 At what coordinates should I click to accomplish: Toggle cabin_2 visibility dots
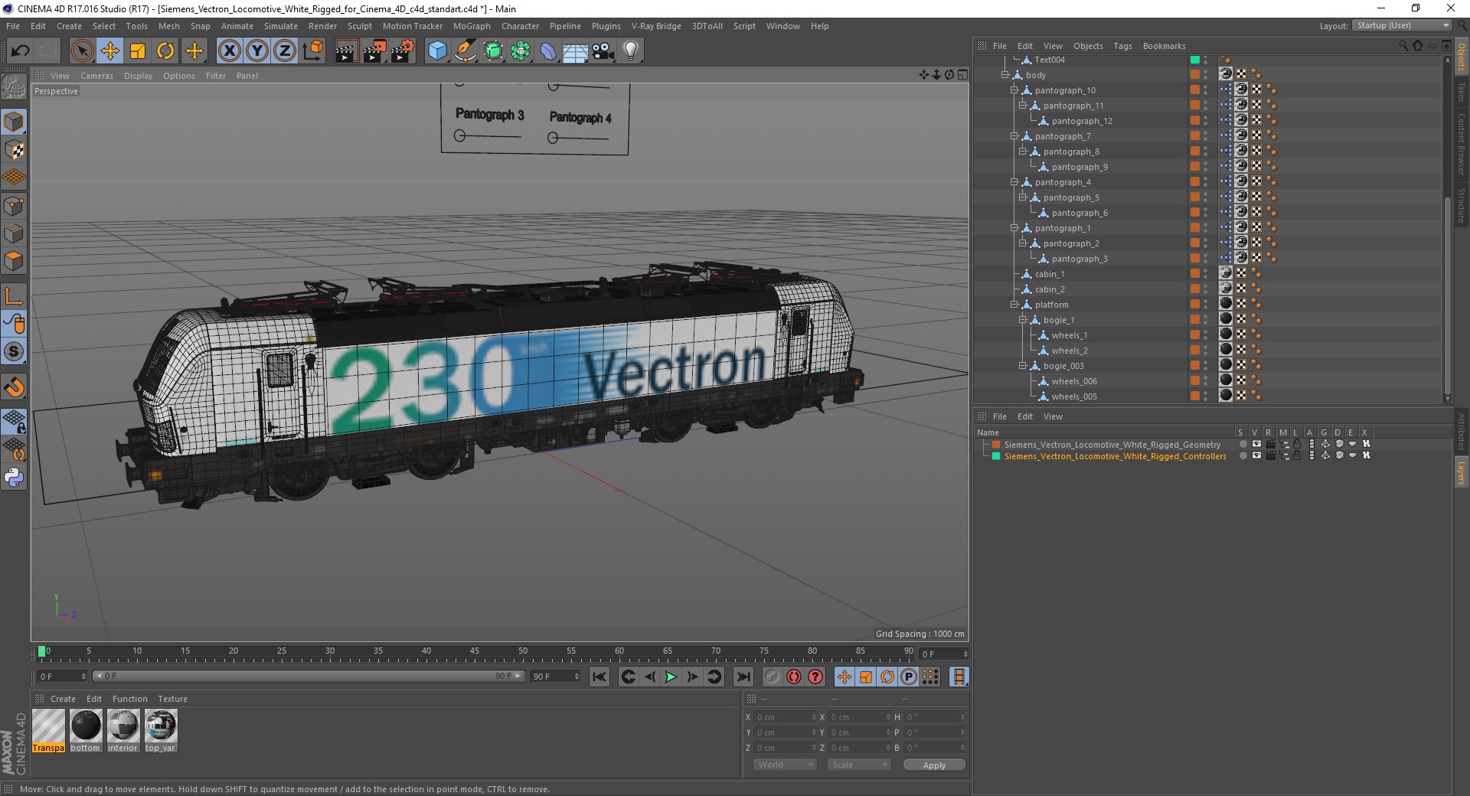(1205, 289)
